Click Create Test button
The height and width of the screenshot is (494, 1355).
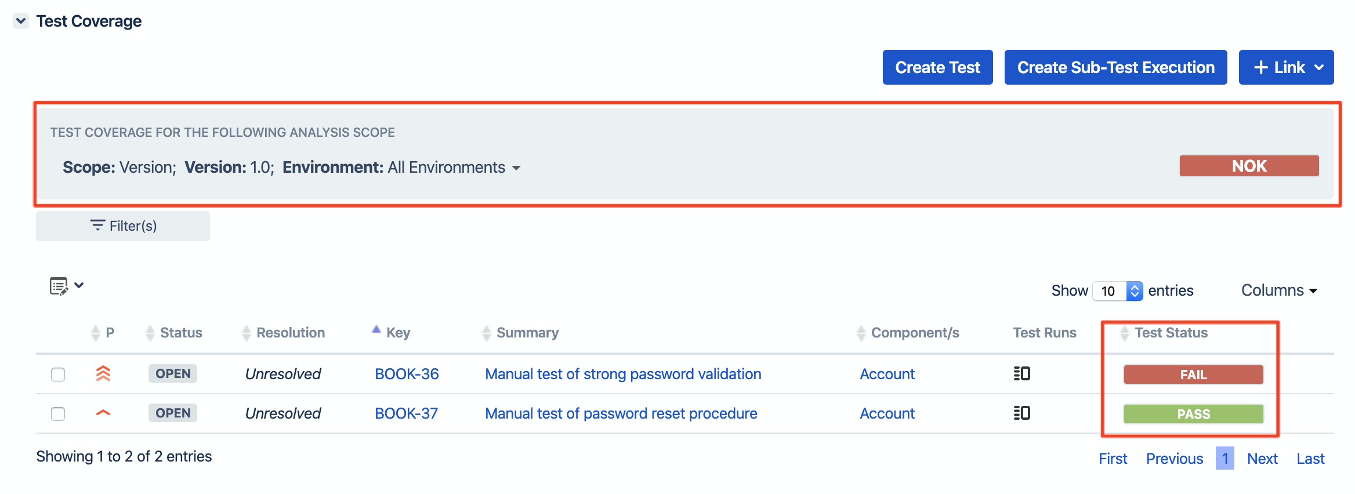937,67
